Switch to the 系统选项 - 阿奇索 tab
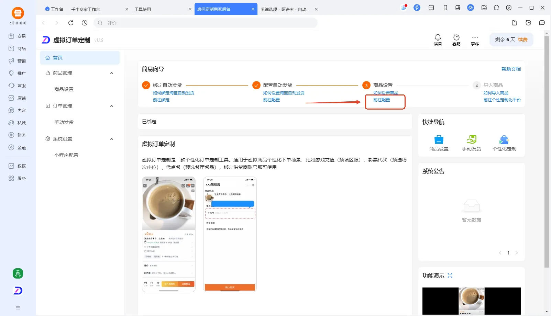Image resolution: width=551 pixels, height=316 pixels. point(285,9)
